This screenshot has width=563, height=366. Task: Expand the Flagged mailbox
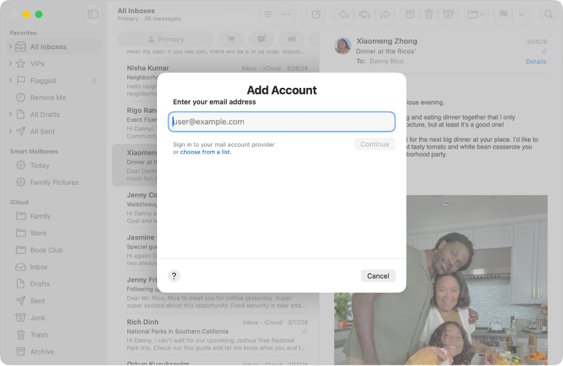point(10,80)
